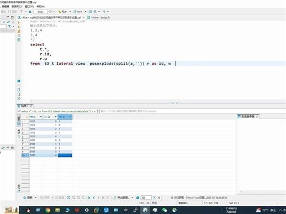Click the weather widget on the taskbar
Screen dimensions: 286x214
click(x=266, y=210)
